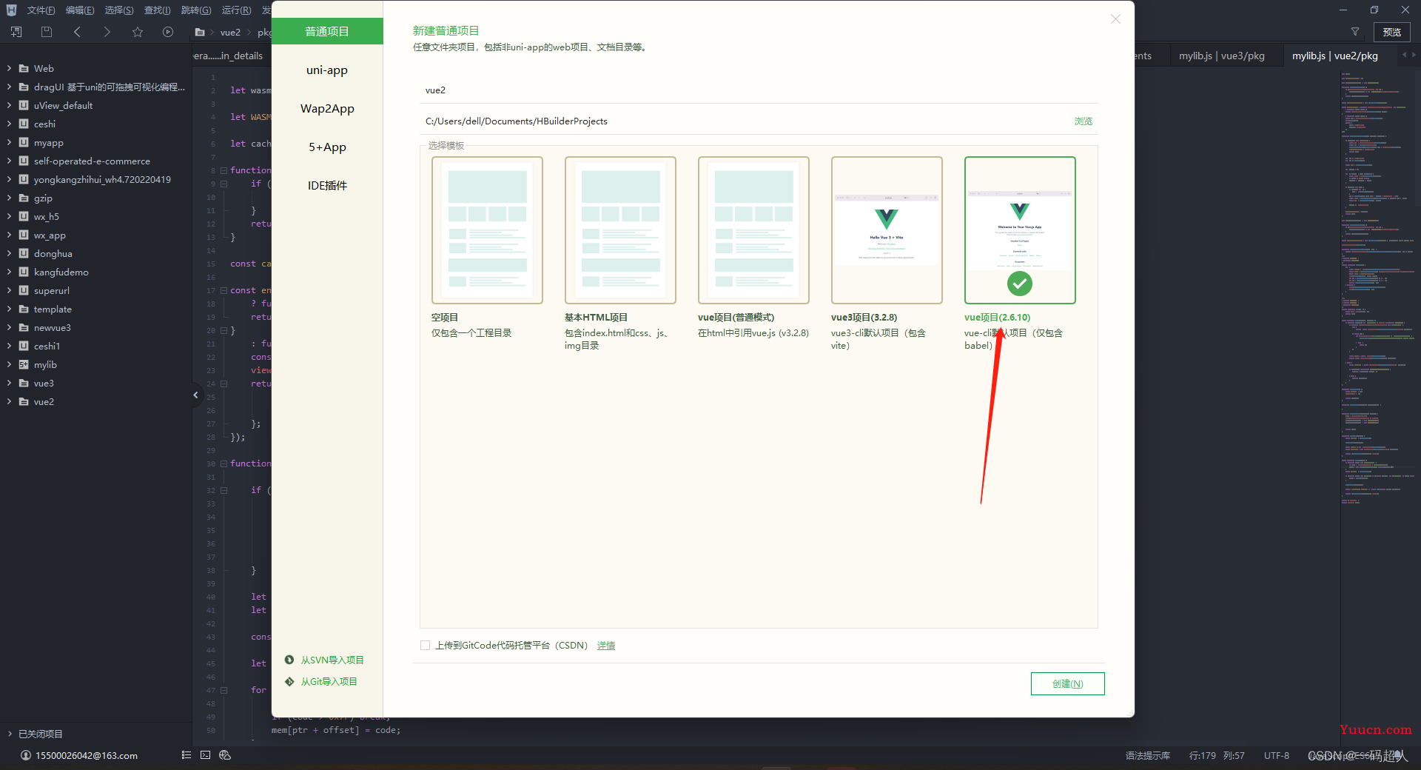Select the uni-app category tab
This screenshot has width=1421, height=770.
click(327, 70)
